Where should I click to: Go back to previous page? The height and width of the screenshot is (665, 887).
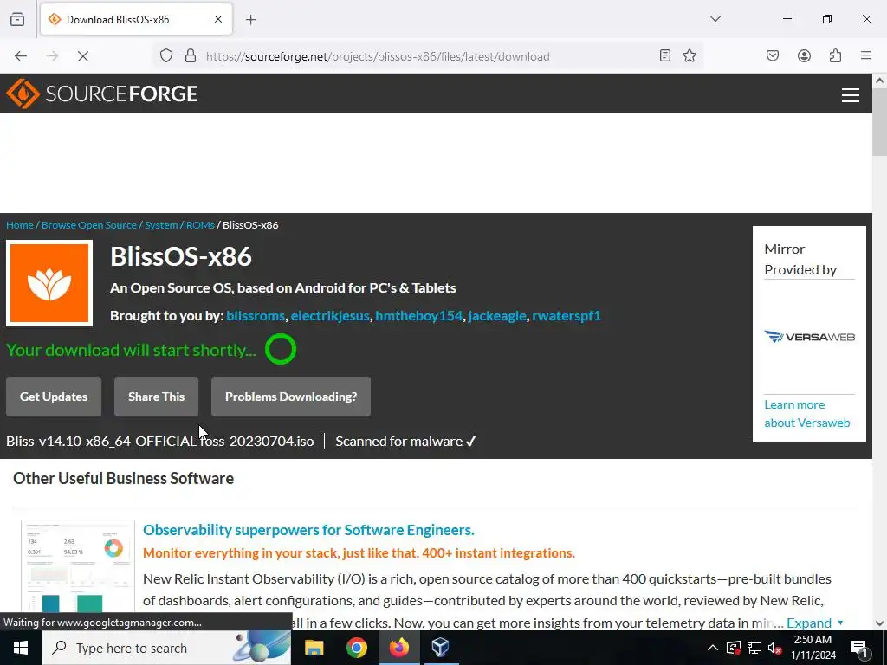(x=21, y=56)
